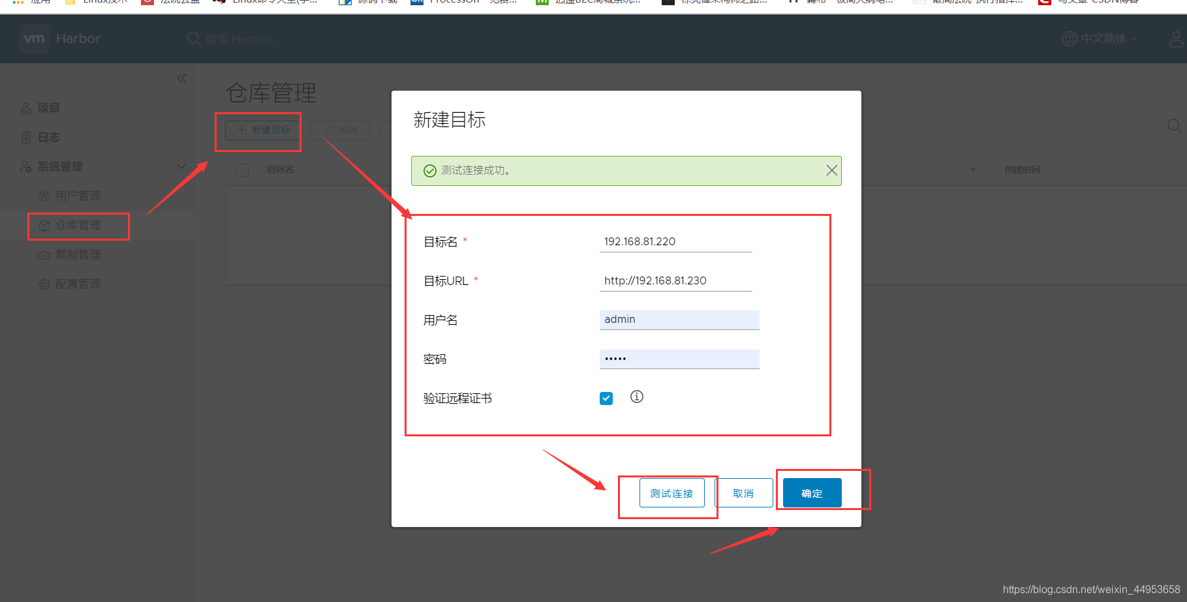Screen dimensions: 1187x602
Task: Click the 目标URL input field
Action: [676, 281]
